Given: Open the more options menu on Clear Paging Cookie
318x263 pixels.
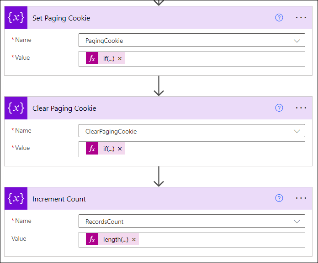Looking at the screenshot, I should click(301, 108).
